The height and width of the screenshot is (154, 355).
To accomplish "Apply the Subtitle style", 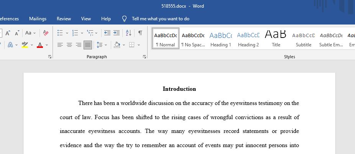I will 304,38.
